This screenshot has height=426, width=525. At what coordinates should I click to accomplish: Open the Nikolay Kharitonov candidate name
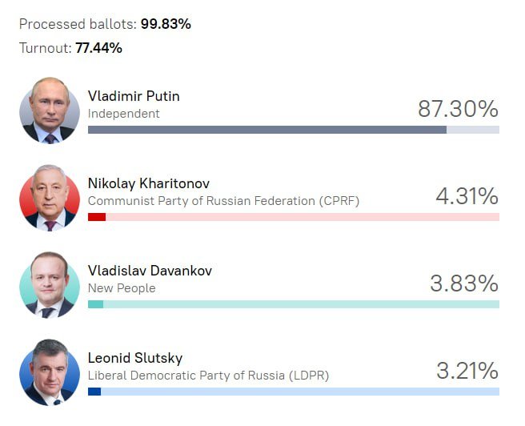149,183
